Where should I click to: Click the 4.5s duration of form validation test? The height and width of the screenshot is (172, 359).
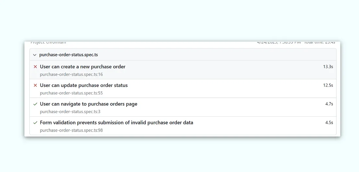click(329, 123)
